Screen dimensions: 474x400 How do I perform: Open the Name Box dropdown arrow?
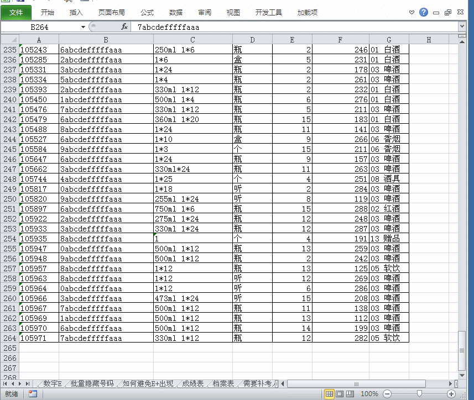click(83, 27)
